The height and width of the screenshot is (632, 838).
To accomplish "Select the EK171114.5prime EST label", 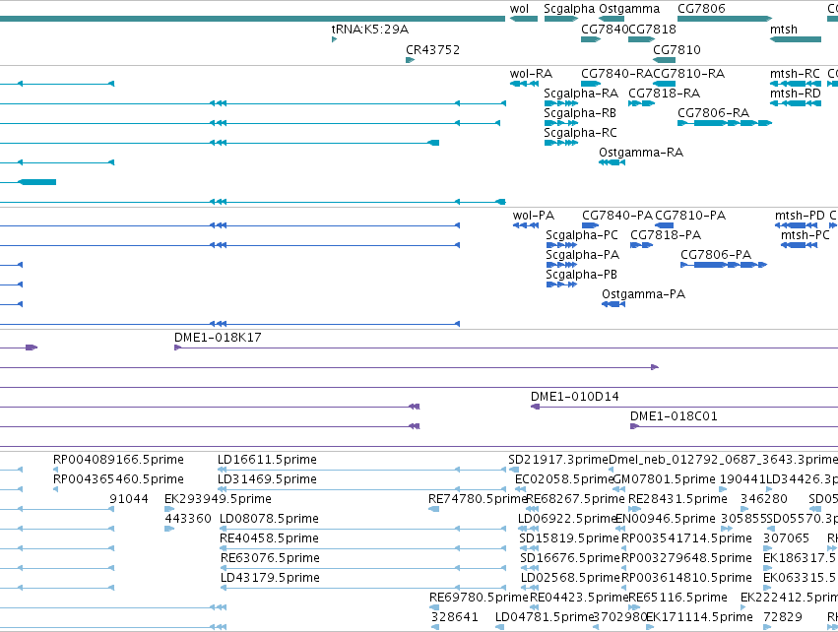I will click(x=699, y=617).
